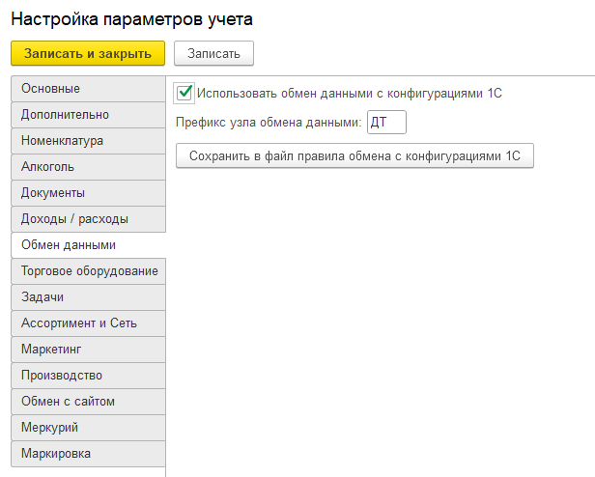Click 'Сохранить в файл правила обмена' button
Image resolution: width=595 pixels, height=477 pixels.
pyautogui.click(x=354, y=155)
